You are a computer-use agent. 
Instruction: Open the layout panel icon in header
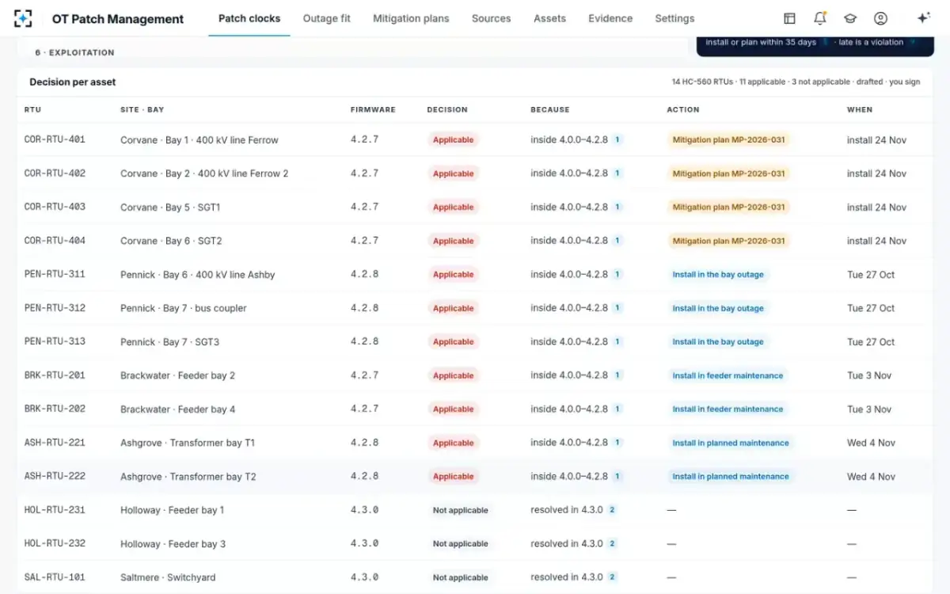tap(789, 18)
